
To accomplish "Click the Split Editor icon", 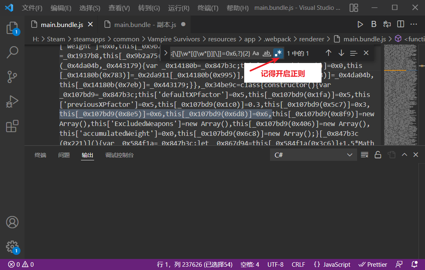I will pos(400,24).
